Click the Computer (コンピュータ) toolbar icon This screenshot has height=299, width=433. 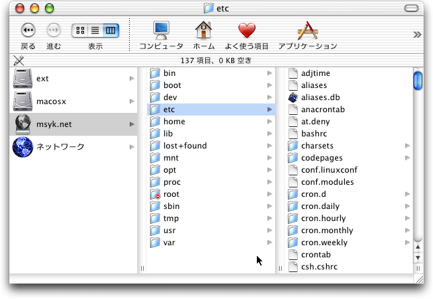[161, 31]
